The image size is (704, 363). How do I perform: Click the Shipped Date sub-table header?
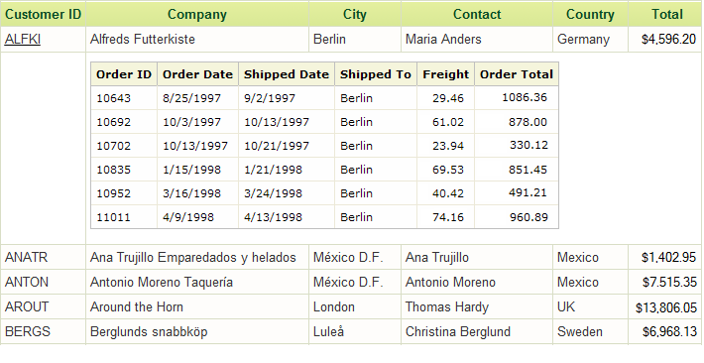coord(287,74)
